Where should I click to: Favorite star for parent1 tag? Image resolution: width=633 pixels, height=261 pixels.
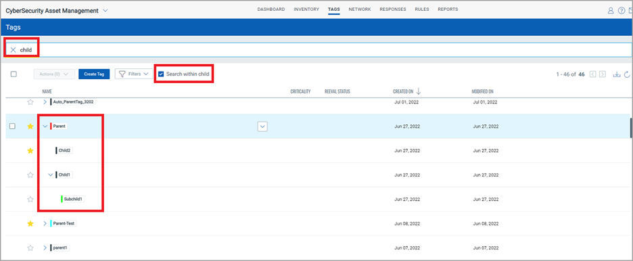[x=30, y=247]
